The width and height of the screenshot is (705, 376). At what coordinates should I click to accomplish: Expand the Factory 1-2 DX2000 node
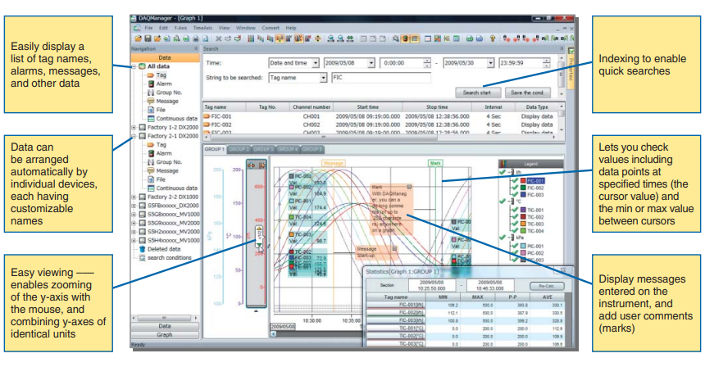pyautogui.click(x=134, y=128)
